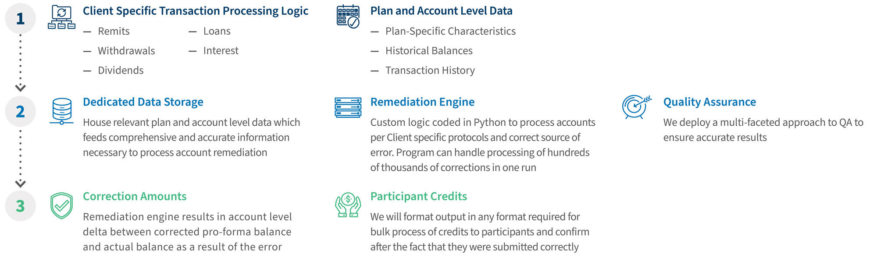Select the hands holding dollar coin icon
This screenshot has height=258, width=877.
pos(348,205)
